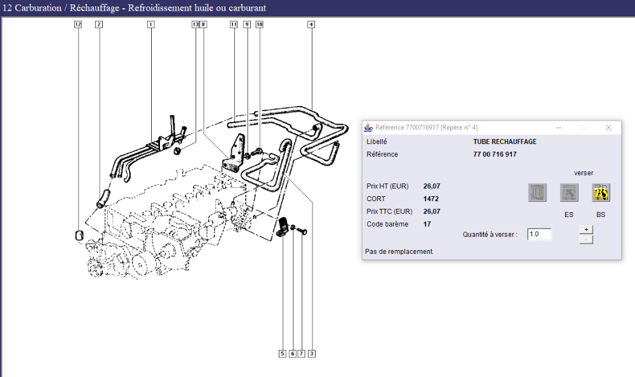Select part marker 2 in the diagram

pos(98,25)
